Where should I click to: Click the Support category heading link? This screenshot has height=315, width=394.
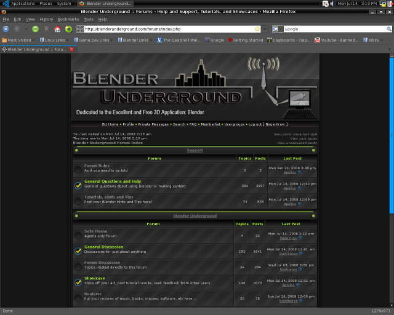(195, 150)
